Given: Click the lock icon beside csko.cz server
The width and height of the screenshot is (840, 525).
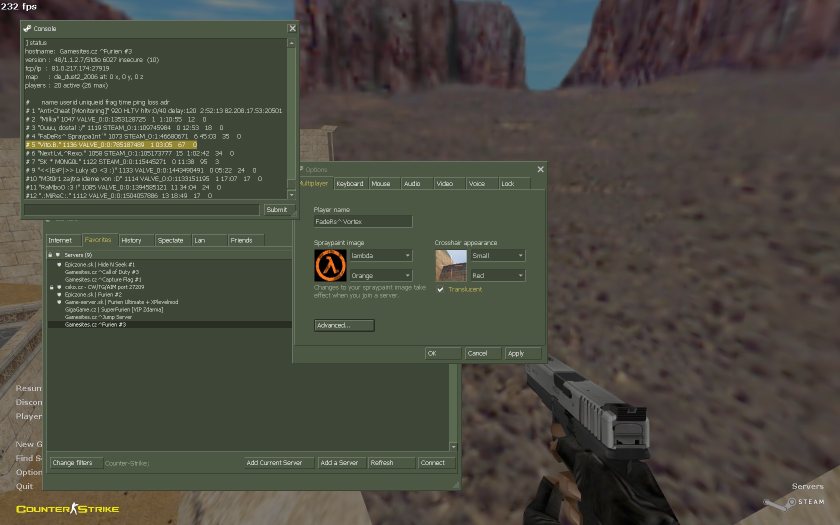Looking at the screenshot, I should click(51, 287).
